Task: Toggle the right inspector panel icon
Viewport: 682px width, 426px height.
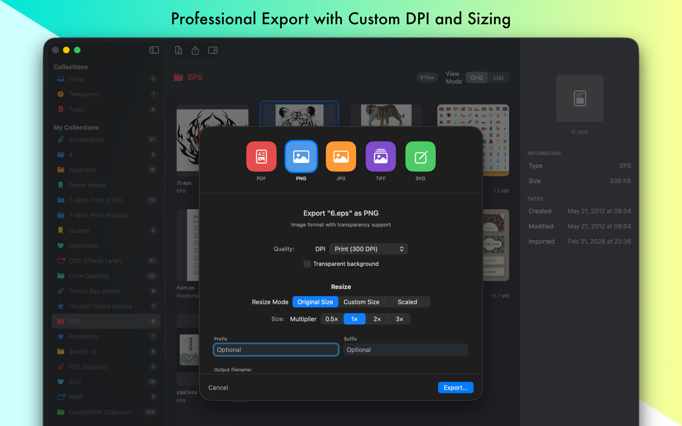Action: tap(213, 50)
